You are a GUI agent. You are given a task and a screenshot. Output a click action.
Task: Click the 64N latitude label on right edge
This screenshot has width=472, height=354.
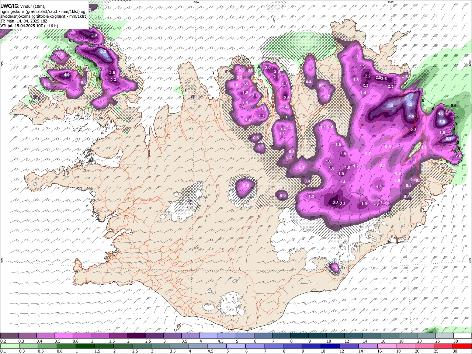tap(470, 261)
